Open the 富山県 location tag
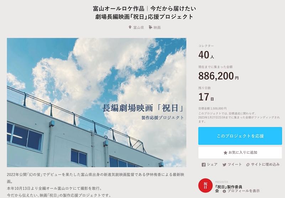This screenshot has height=198, width=285. click(x=139, y=28)
